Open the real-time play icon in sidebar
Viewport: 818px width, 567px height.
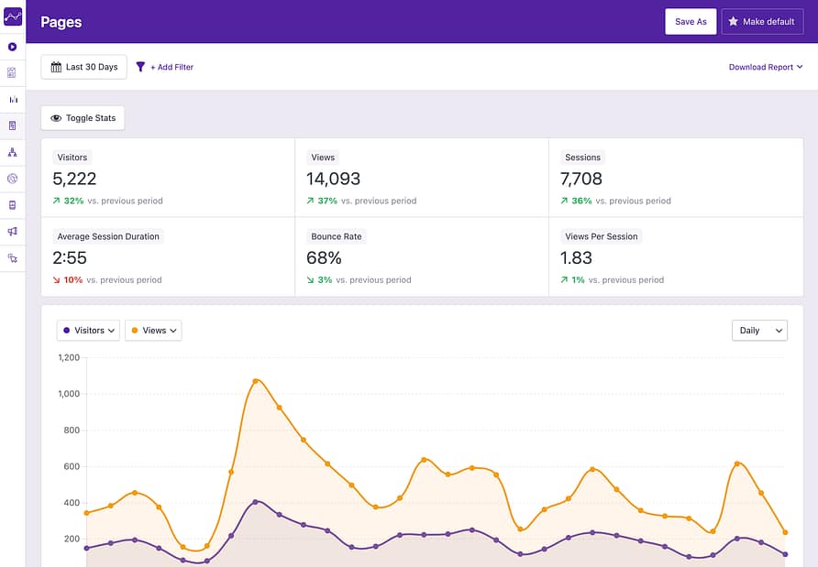point(13,47)
